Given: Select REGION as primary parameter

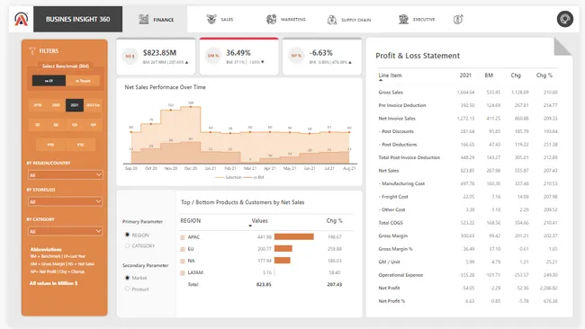Looking at the screenshot, I should [x=127, y=235].
